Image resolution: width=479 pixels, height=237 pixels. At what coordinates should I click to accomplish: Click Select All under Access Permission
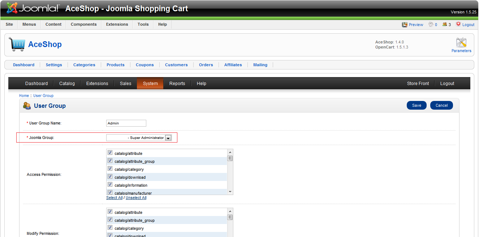click(x=114, y=198)
